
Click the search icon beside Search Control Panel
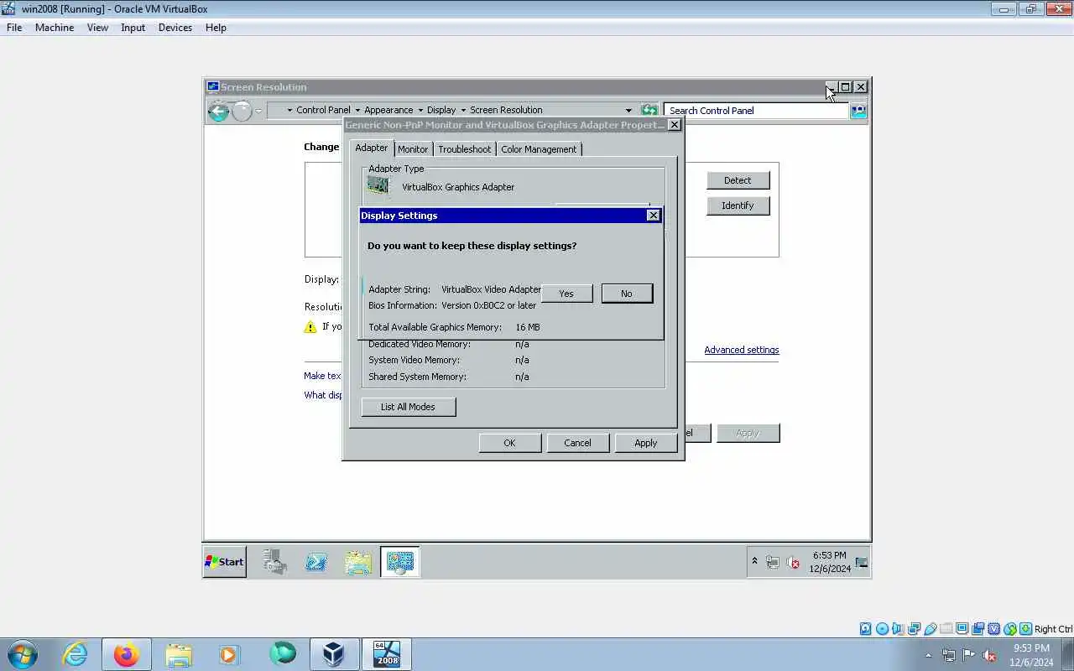point(858,111)
